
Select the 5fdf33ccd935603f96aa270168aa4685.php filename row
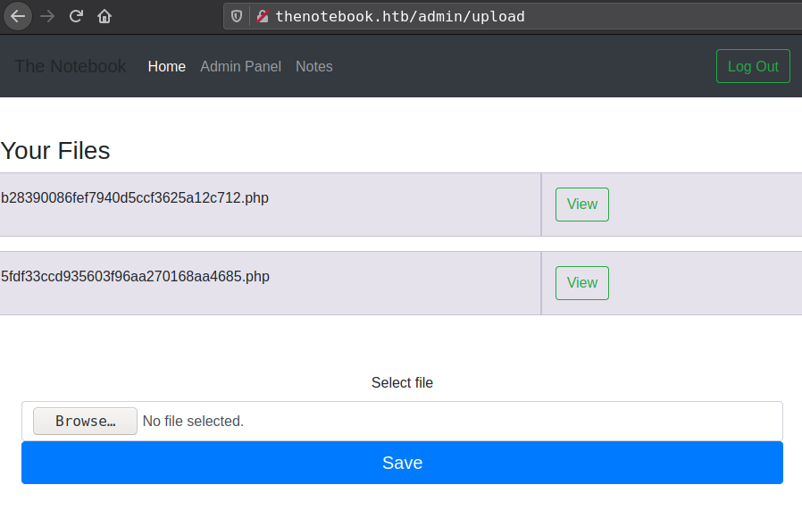135,277
